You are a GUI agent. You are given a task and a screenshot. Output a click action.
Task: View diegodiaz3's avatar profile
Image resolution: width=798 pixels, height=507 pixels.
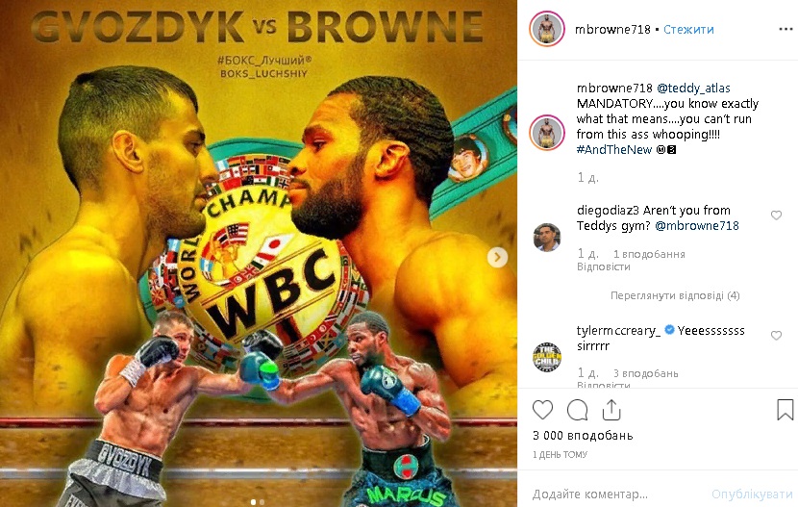pyautogui.click(x=547, y=238)
